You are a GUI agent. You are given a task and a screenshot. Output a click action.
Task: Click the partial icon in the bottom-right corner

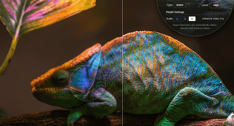pyautogui.click(x=231, y=120)
